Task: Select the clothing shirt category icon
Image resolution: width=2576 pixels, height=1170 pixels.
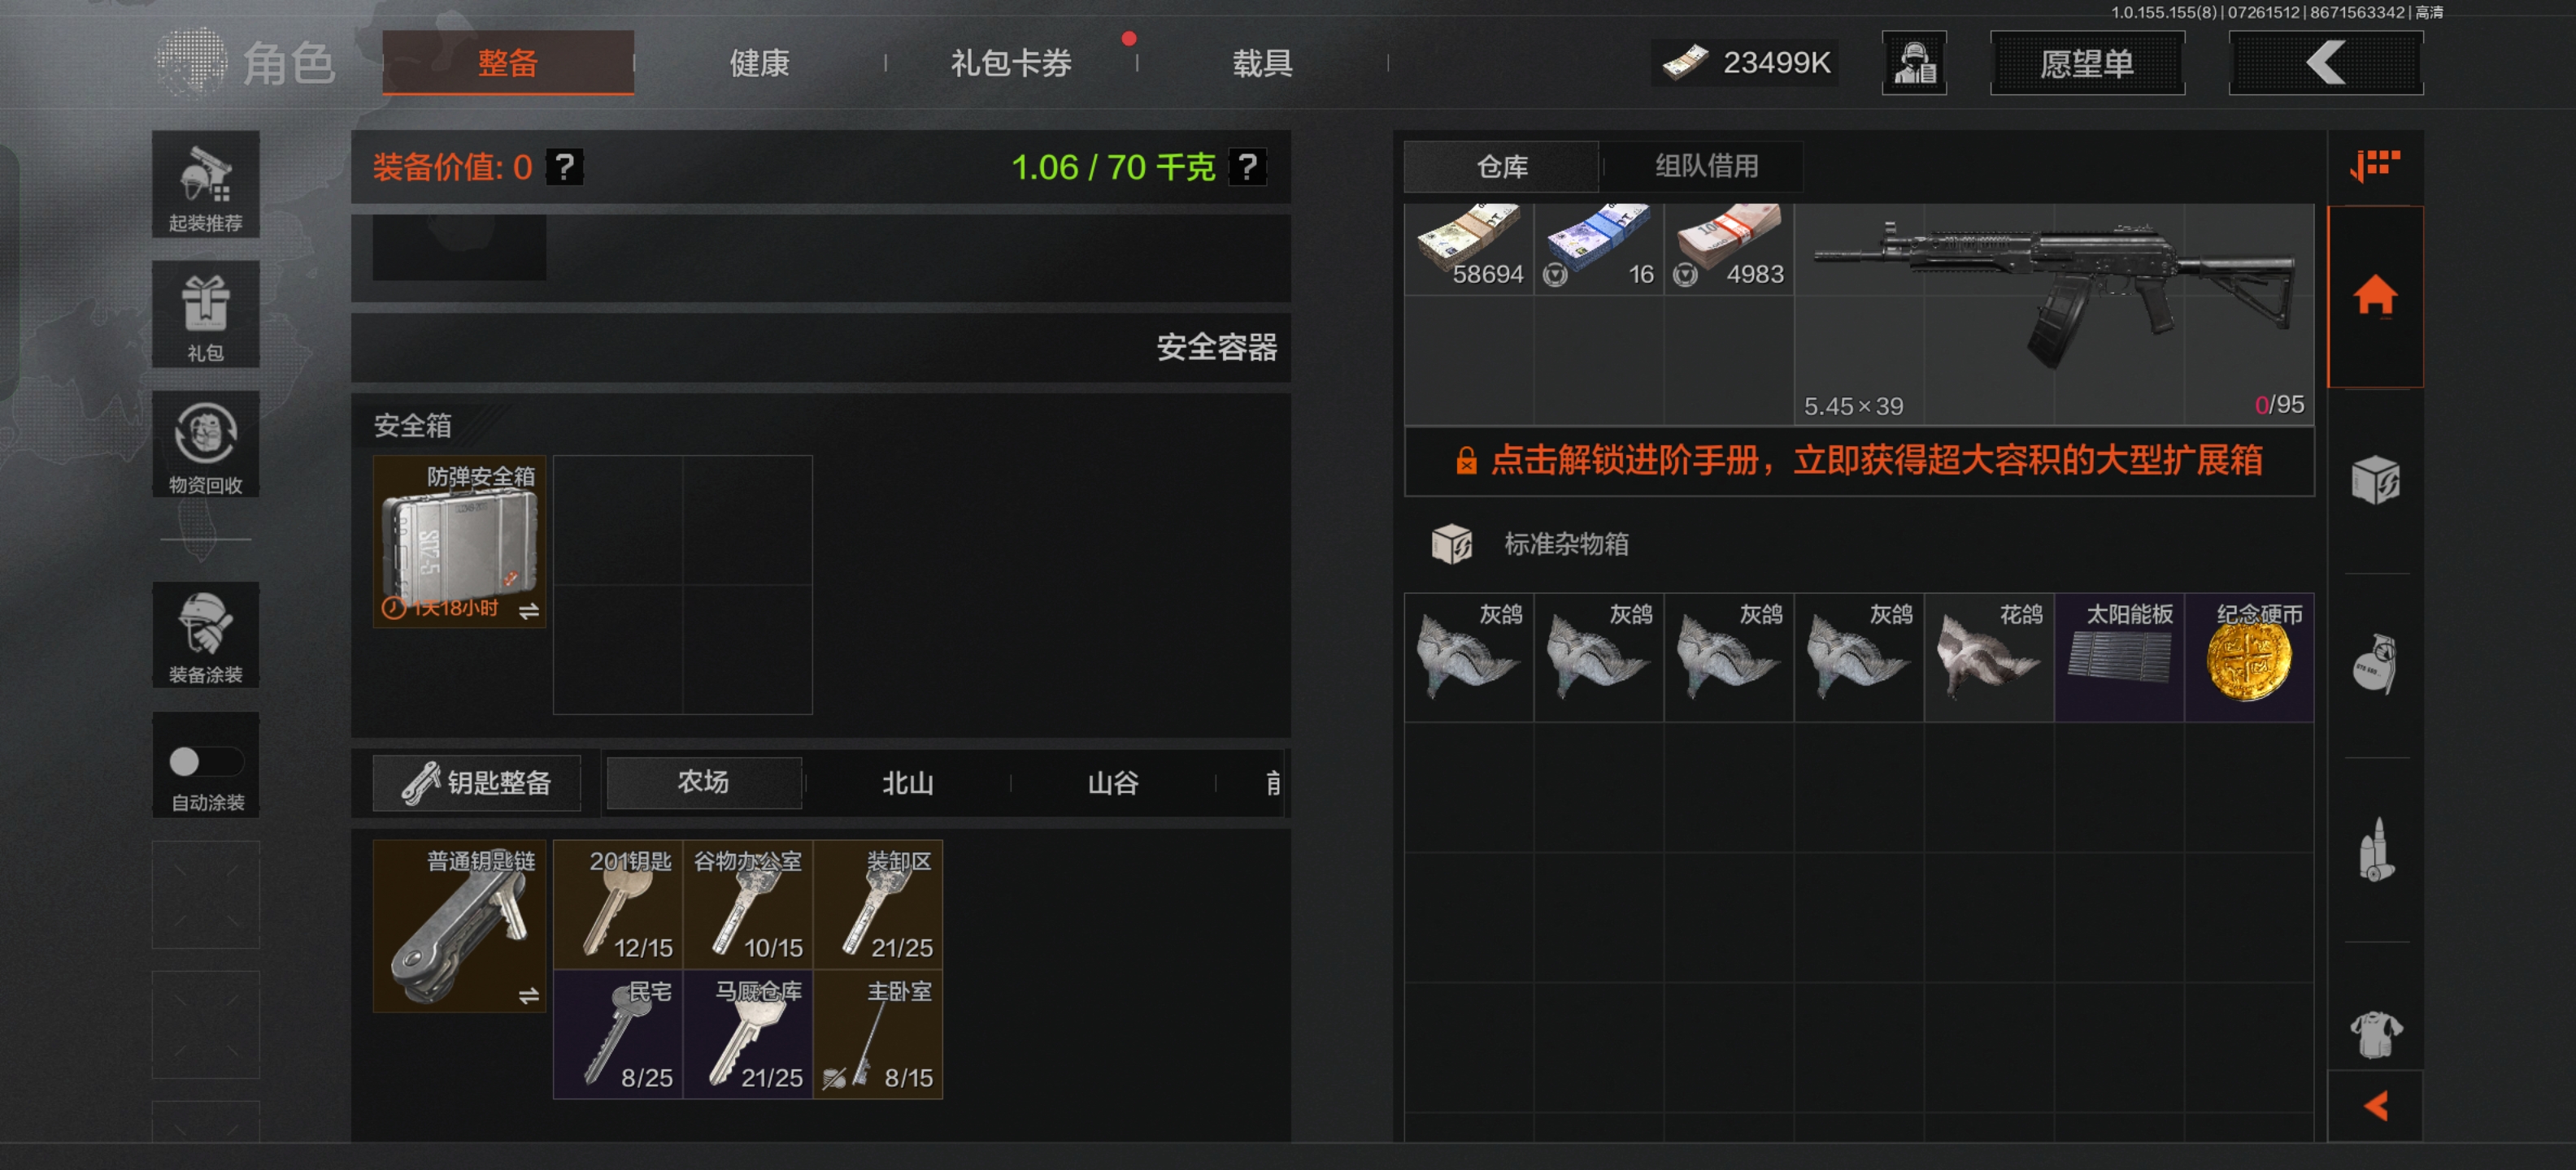Action: click(x=2375, y=1033)
